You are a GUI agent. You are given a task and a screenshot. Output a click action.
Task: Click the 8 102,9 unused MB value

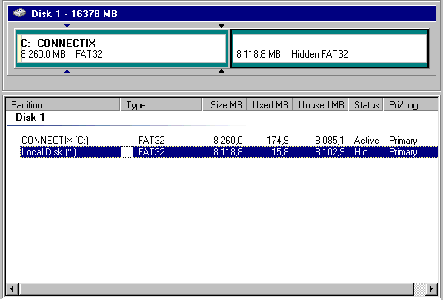tap(330, 152)
